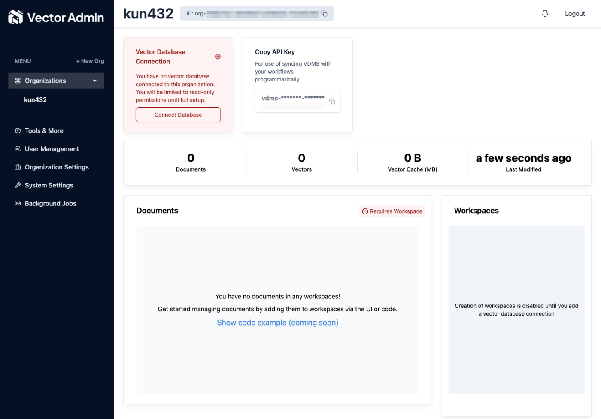
Task: Click the Documents section heading
Action: tap(157, 211)
